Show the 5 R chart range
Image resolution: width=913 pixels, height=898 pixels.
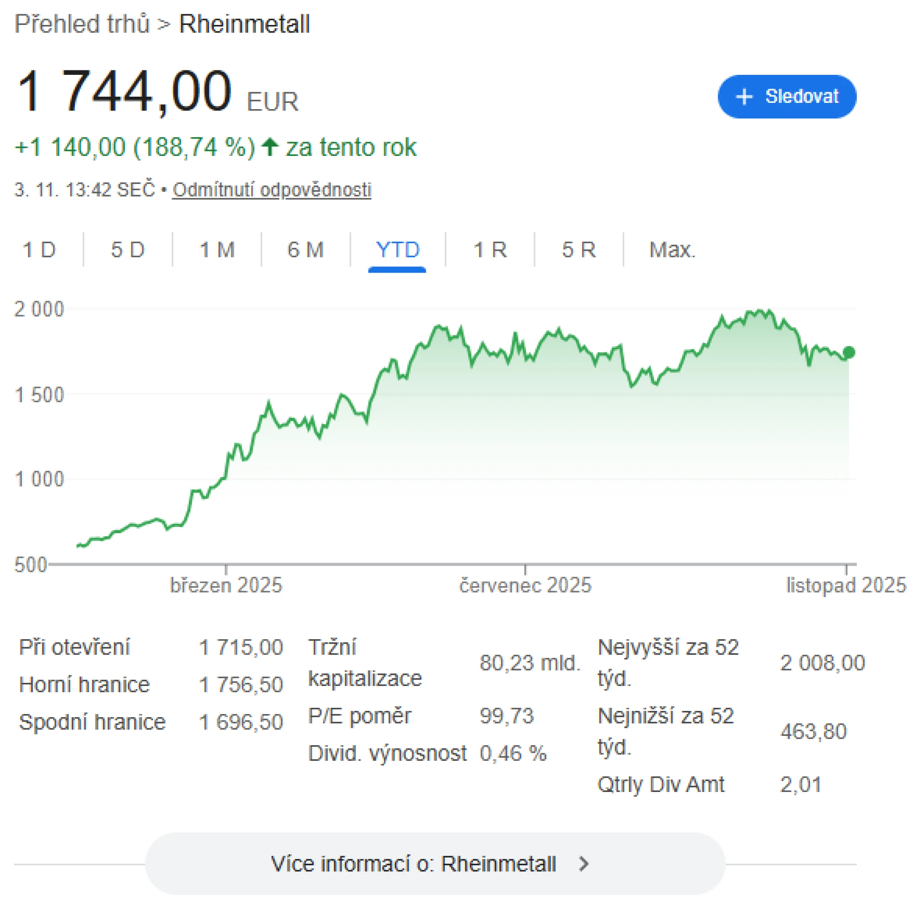pos(579,250)
